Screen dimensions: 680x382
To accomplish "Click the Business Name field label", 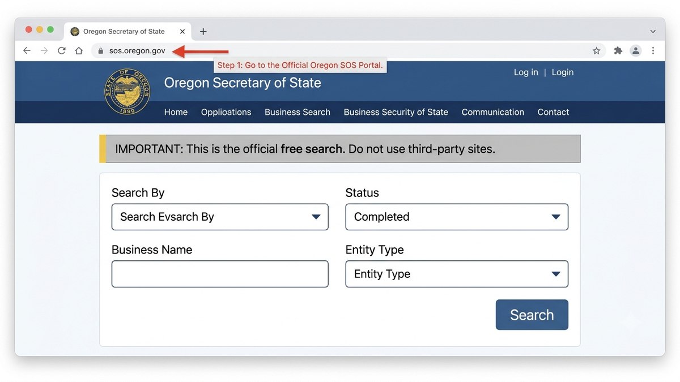I will point(152,250).
